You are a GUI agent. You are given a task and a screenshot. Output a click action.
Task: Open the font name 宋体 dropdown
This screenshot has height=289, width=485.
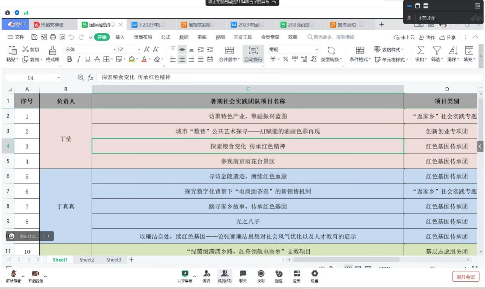[115, 50]
